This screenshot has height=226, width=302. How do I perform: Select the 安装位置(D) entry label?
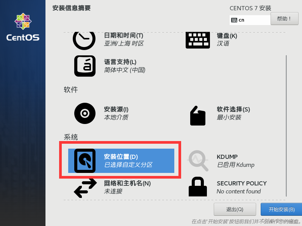click(121, 157)
